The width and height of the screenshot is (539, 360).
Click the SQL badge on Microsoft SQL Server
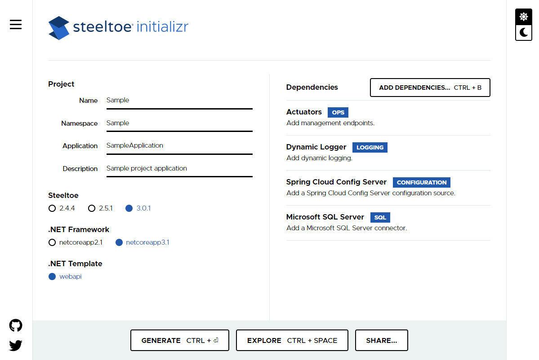[x=380, y=217]
